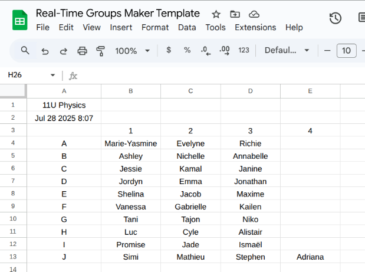Viewport: 365px width, 272px height.
Task: Activate the paint format tool
Action: tap(100, 51)
